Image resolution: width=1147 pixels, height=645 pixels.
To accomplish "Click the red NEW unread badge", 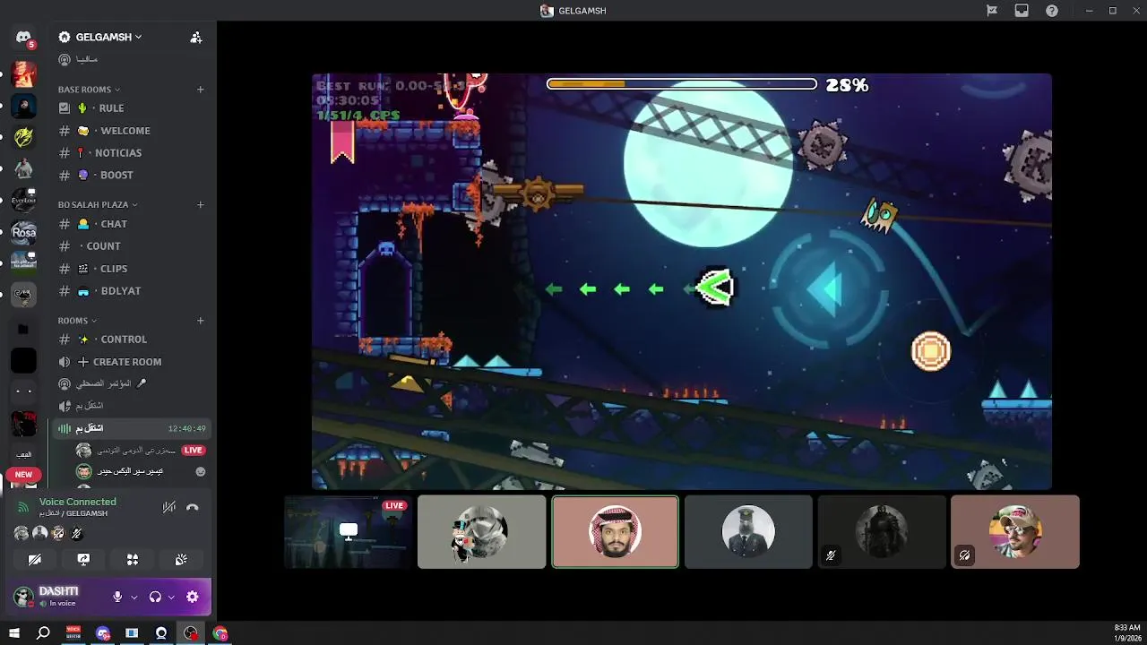I will (23, 475).
